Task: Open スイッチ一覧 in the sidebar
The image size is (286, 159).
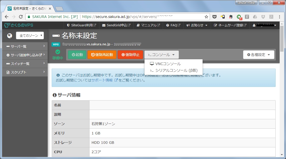Action: click(25, 64)
